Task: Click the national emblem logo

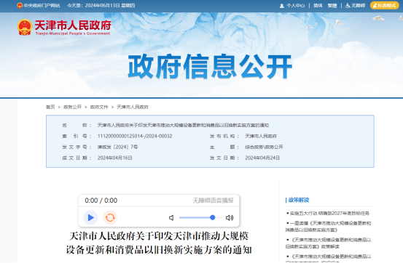Action: click(x=25, y=27)
